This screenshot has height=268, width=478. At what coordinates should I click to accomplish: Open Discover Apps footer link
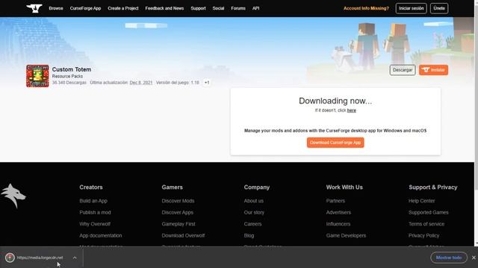tap(178, 212)
